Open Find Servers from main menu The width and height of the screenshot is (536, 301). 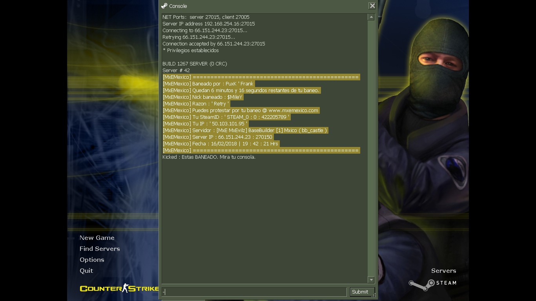pyautogui.click(x=100, y=249)
